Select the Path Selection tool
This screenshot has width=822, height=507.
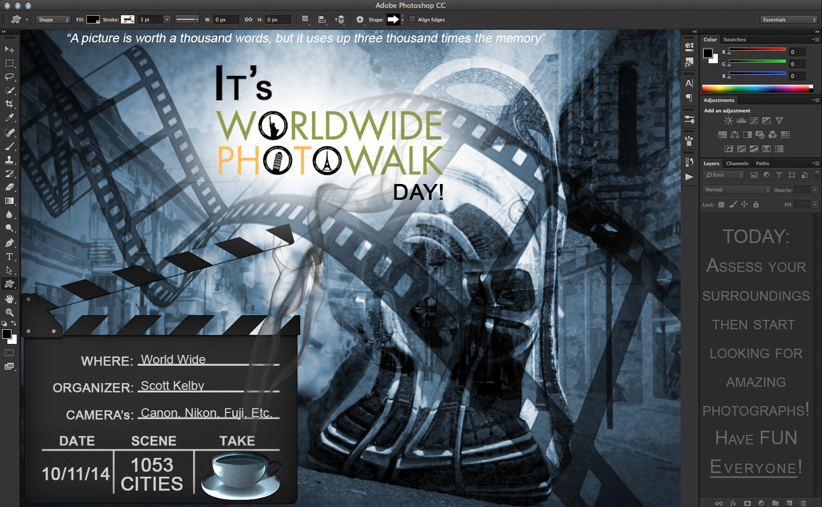[x=9, y=270]
